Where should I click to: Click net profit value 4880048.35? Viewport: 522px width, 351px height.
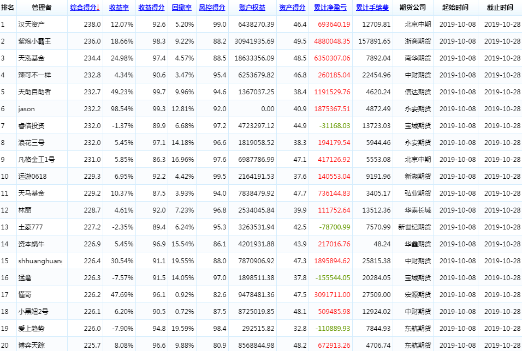tap(332, 41)
